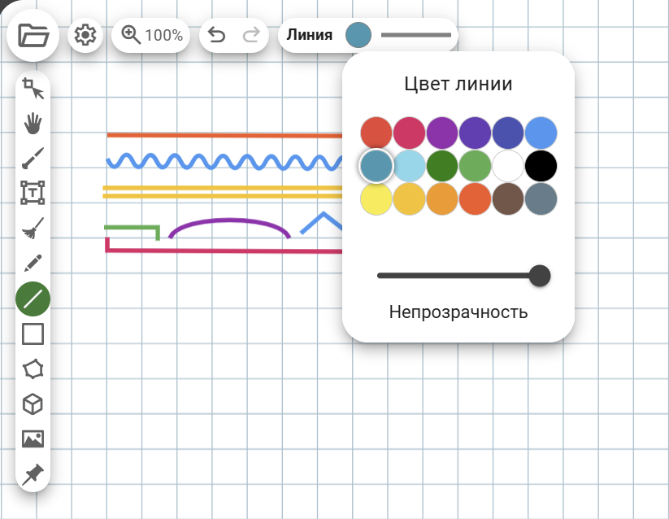
Task: Open the folder file menu
Action: [33, 36]
